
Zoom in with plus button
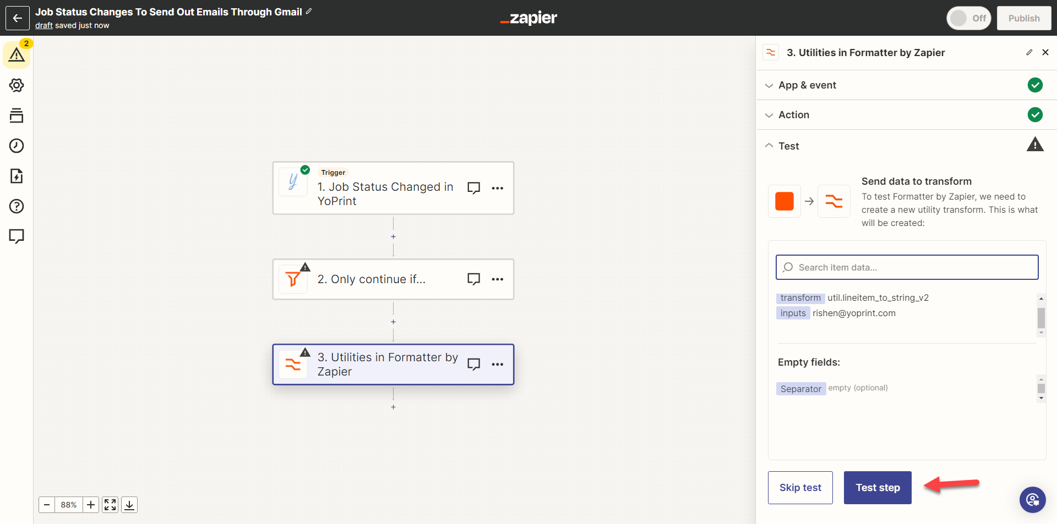[x=91, y=505]
